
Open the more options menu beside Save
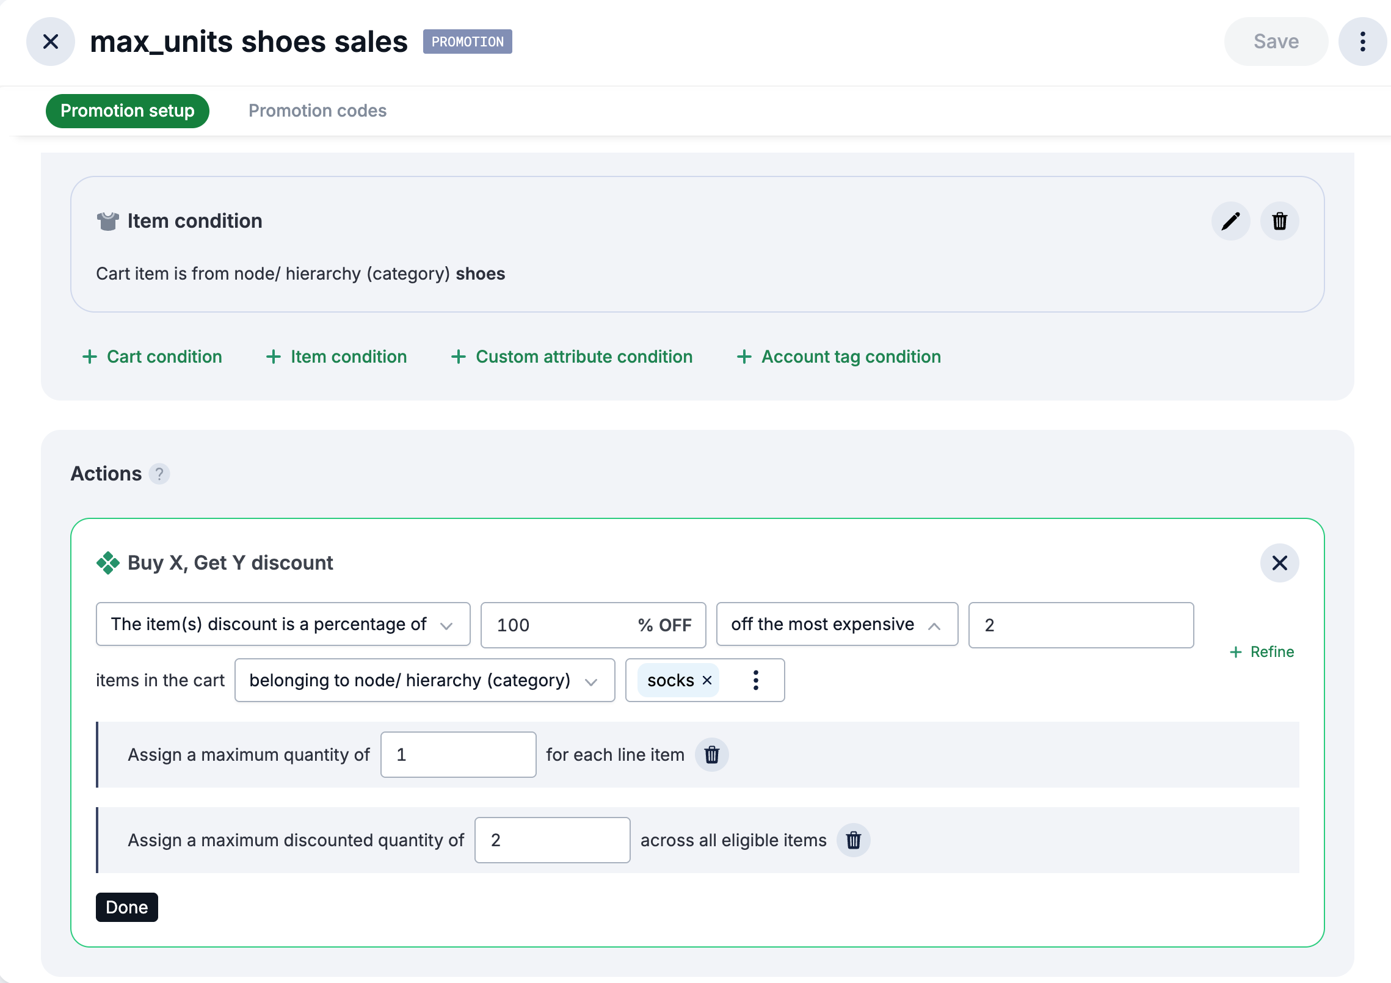click(1362, 41)
